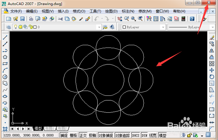The height and width of the screenshot is (140, 218).
Task: Select the Polygon tool
Action: click(x=5, y=57)
